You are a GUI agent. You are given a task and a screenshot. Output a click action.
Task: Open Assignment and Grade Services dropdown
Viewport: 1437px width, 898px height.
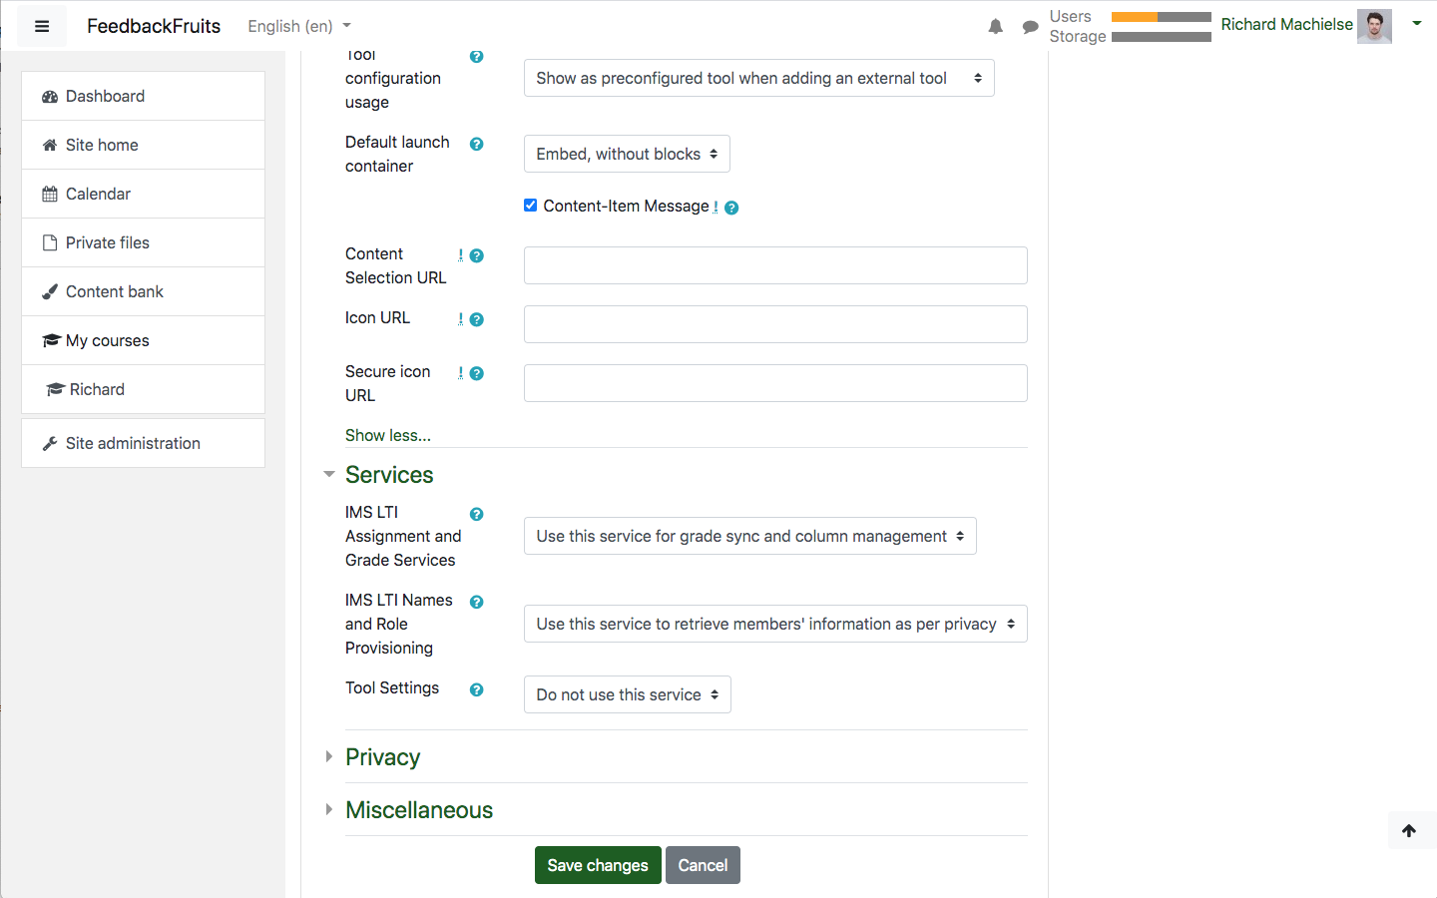pos(749,536)
